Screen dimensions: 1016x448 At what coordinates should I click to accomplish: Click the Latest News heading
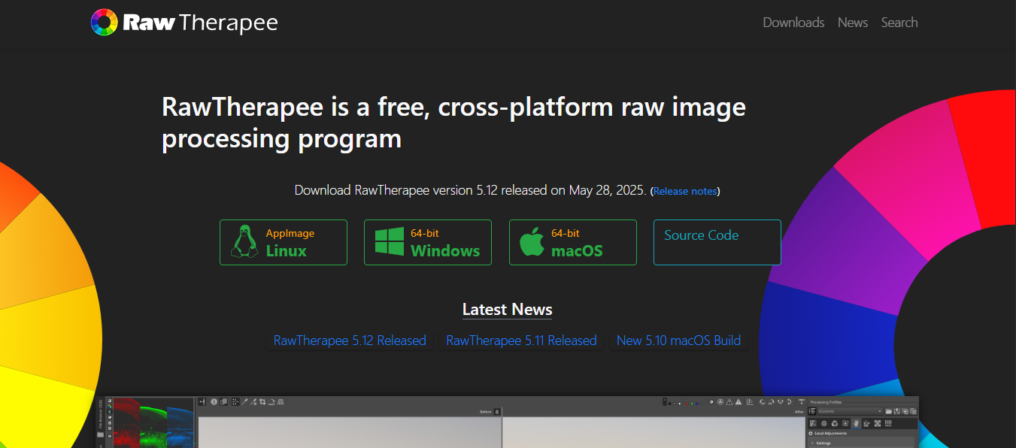tap(508, 310)
